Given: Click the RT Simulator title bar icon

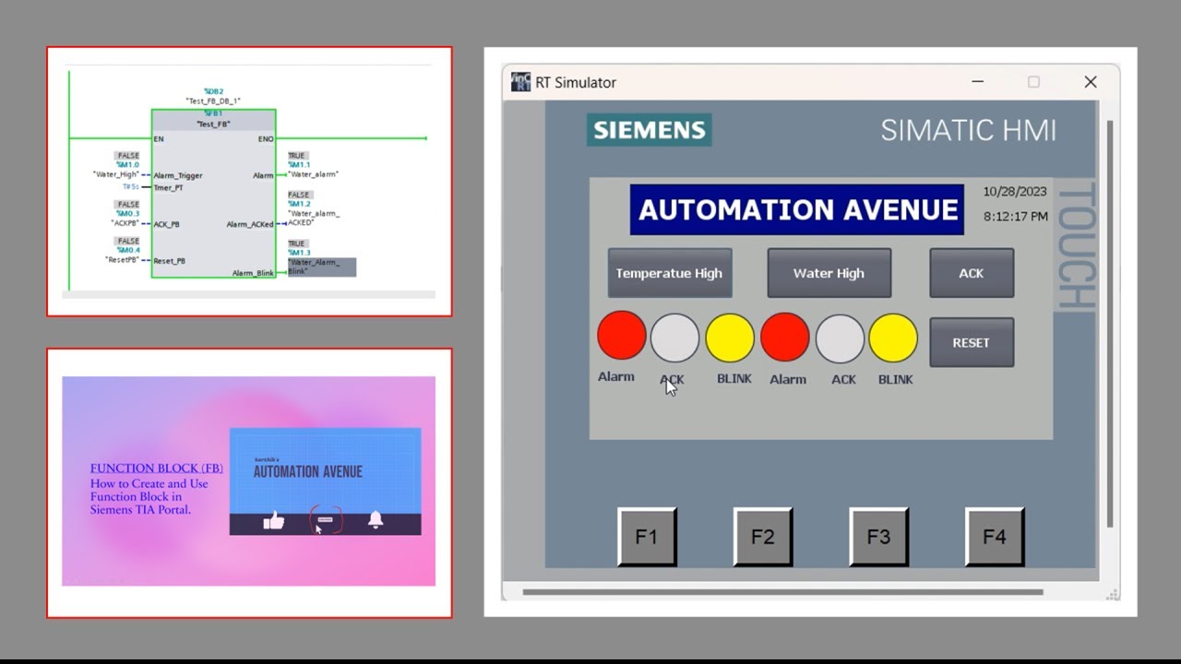Looking at the screenshot, I should (521, 82).
